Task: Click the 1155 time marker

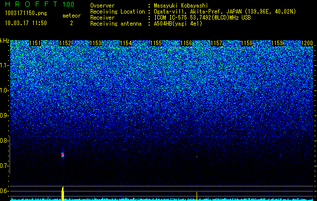Action: pyautogui.click(x=156, y=43)
